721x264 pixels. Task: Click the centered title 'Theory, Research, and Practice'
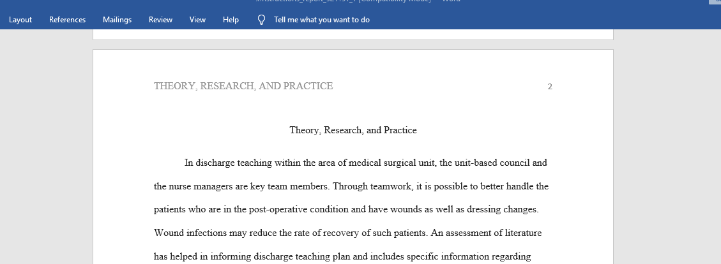[353, 130]
